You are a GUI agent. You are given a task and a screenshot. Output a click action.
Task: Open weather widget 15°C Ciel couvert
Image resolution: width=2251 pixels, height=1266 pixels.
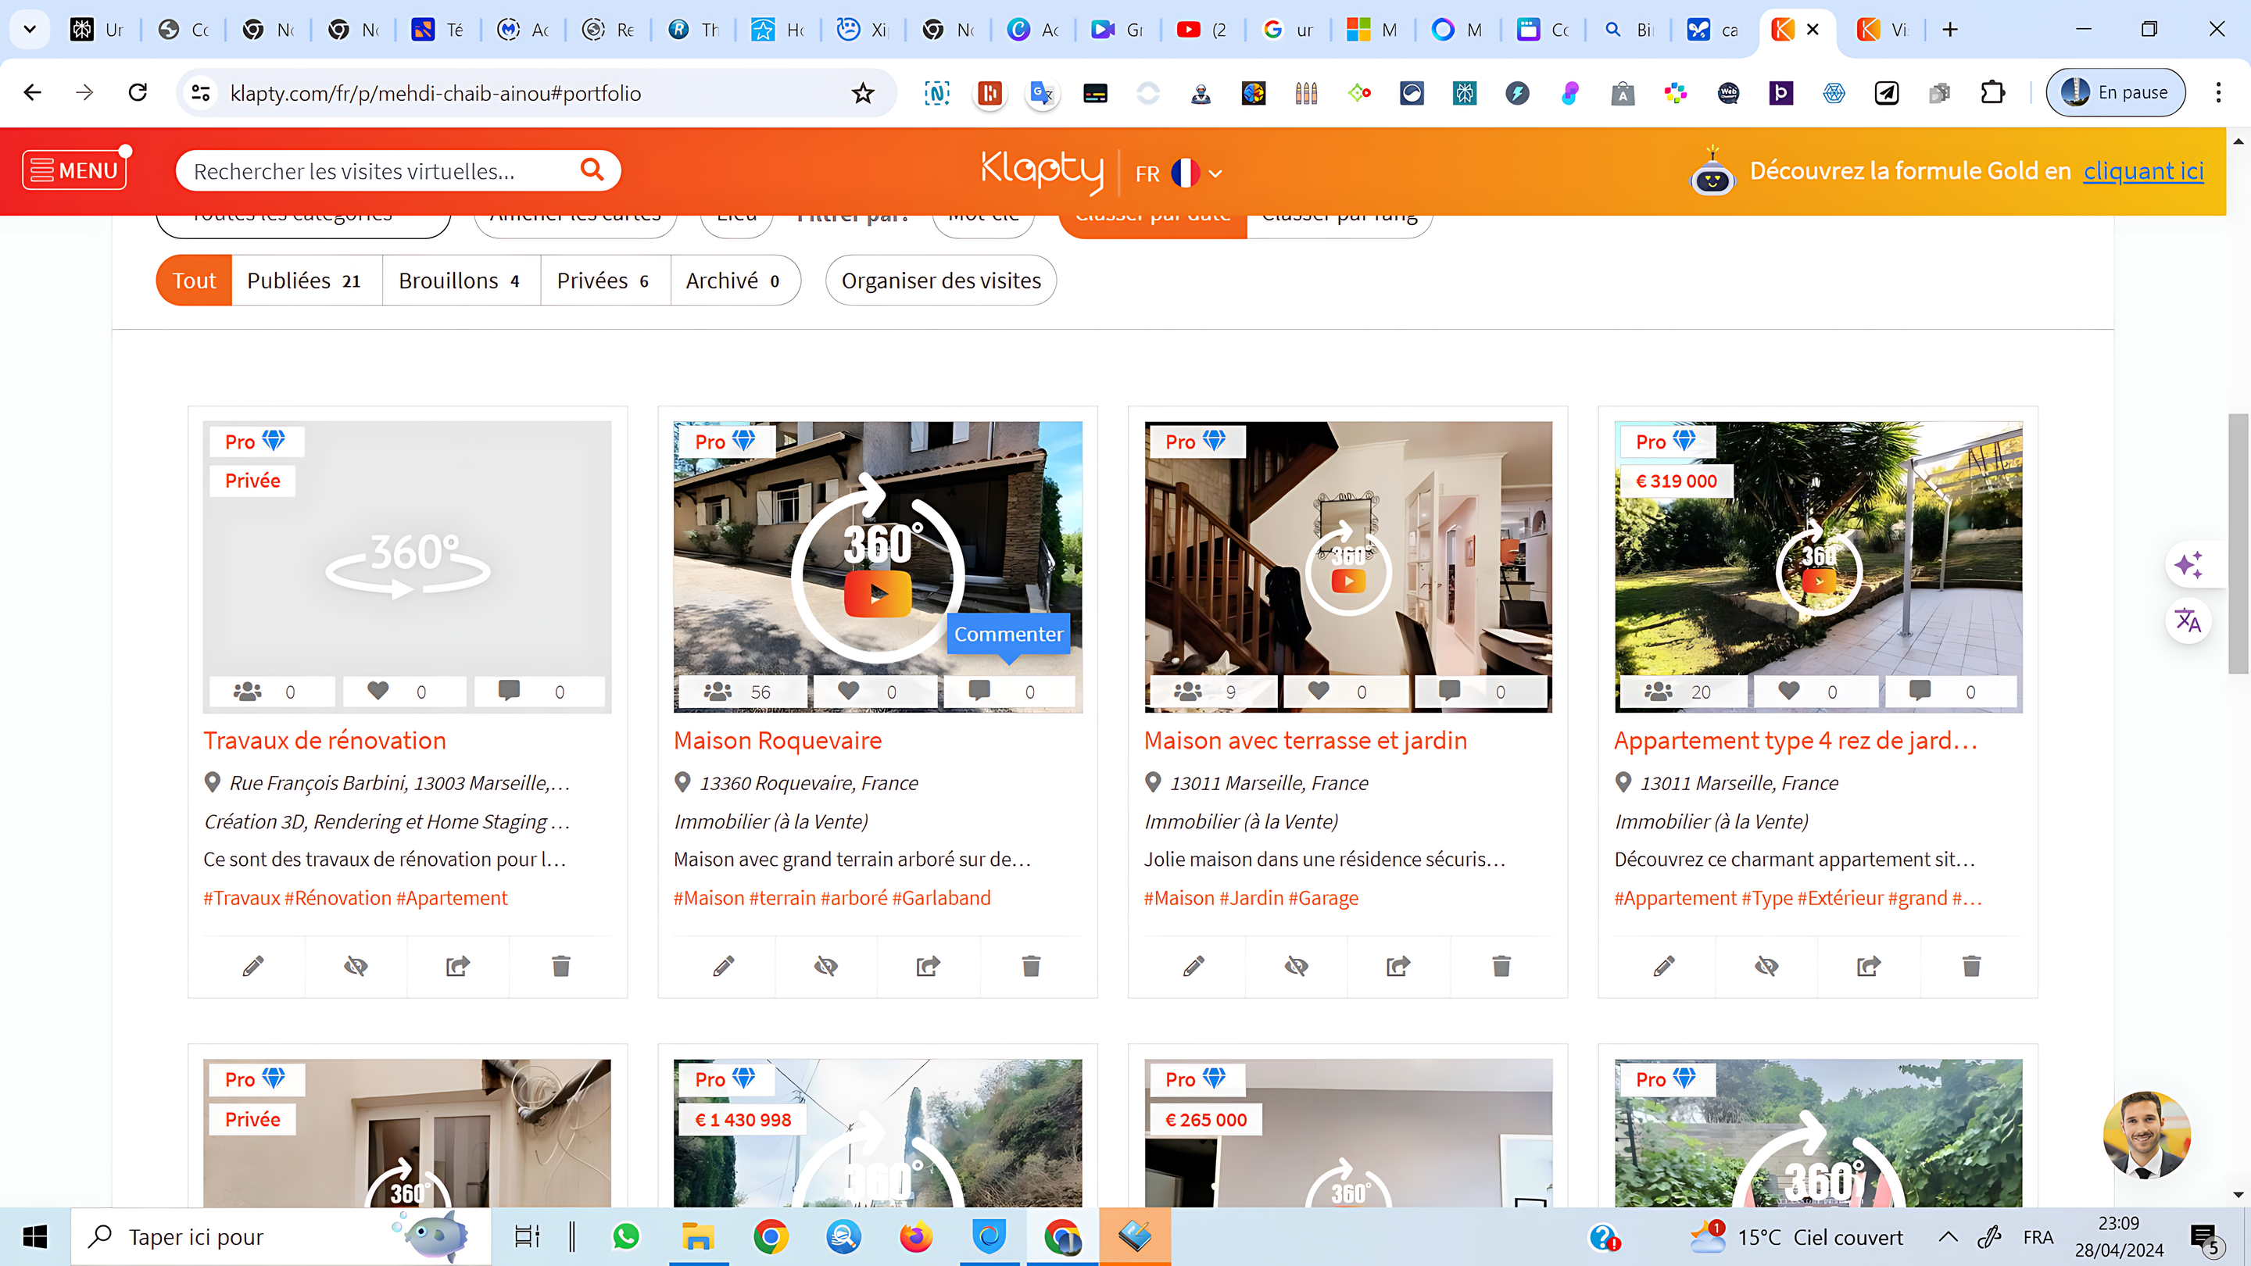click(1795, 1236)
